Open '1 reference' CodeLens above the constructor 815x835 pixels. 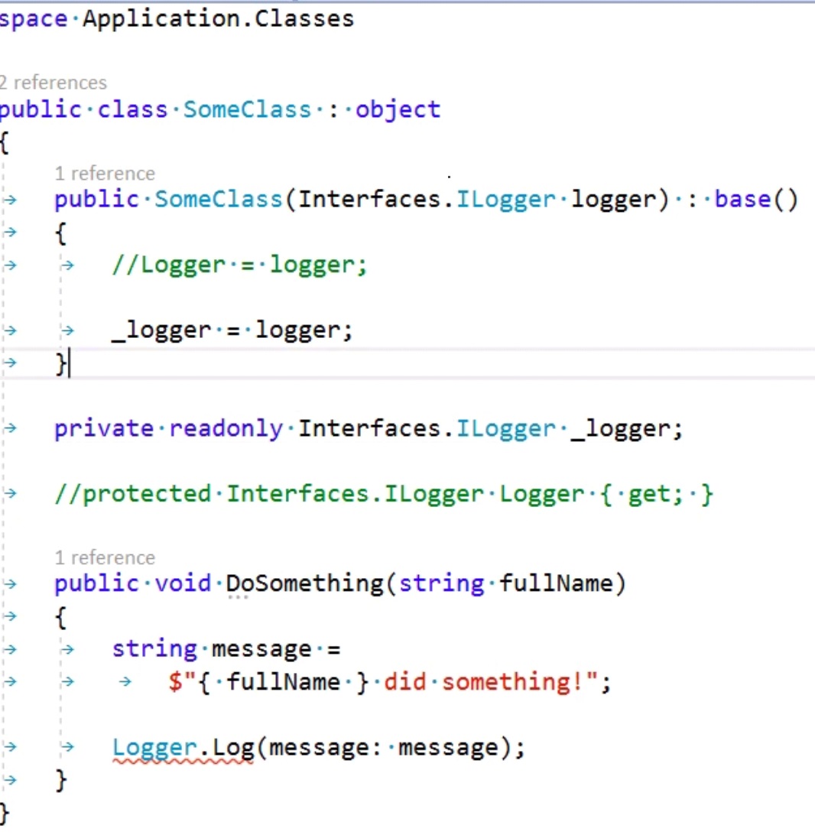click(105, 174)
